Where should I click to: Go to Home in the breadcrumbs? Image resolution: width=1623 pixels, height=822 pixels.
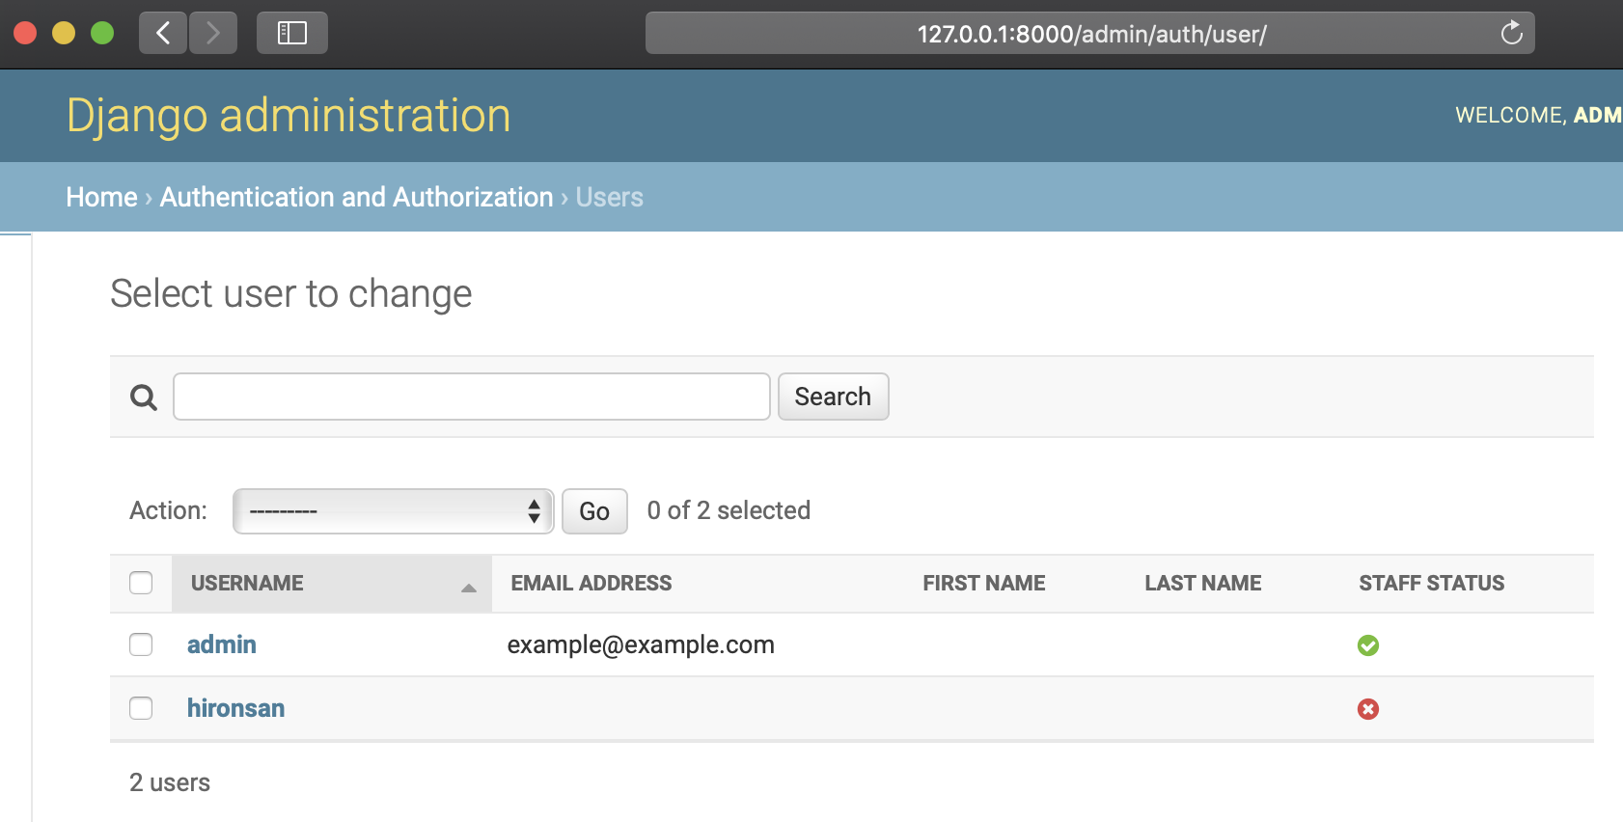click(101, 197)
